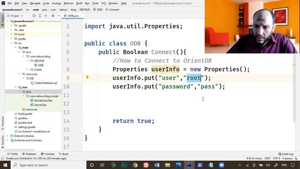The width and height of the screenshot is (300, 169).
Task: Collapse all nodes in the Project panel
Action: 45,15
